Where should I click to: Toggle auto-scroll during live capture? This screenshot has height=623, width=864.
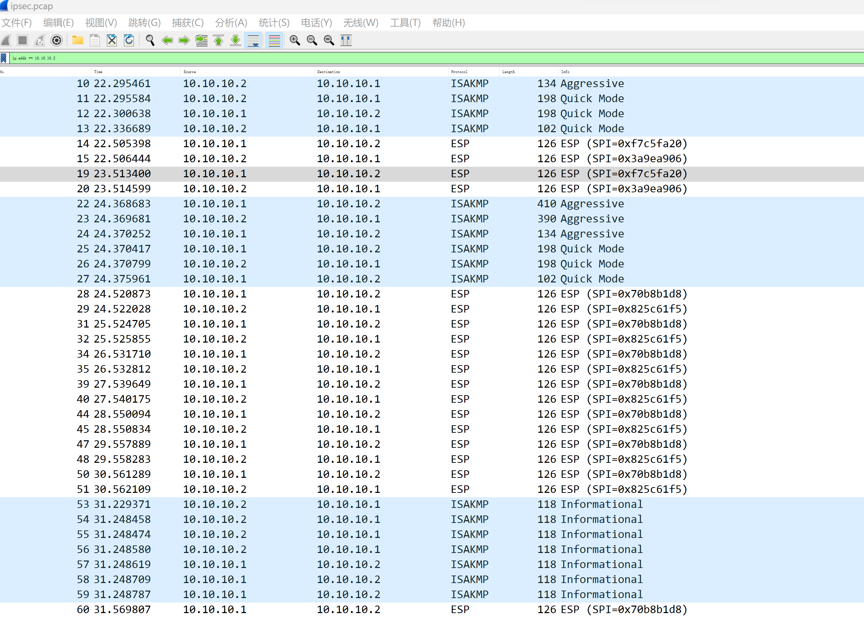tap(253, 40)
